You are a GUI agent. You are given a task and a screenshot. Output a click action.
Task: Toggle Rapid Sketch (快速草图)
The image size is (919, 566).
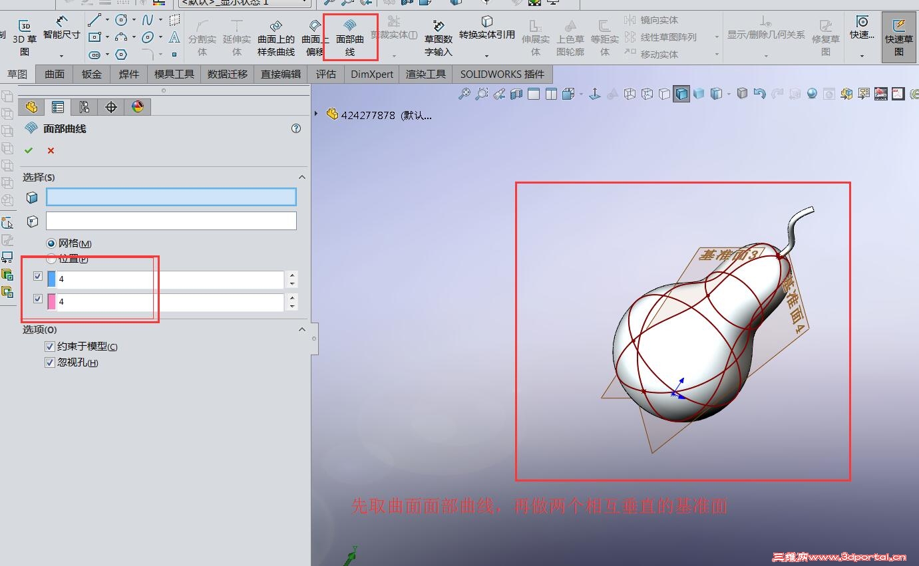point(899,38)
